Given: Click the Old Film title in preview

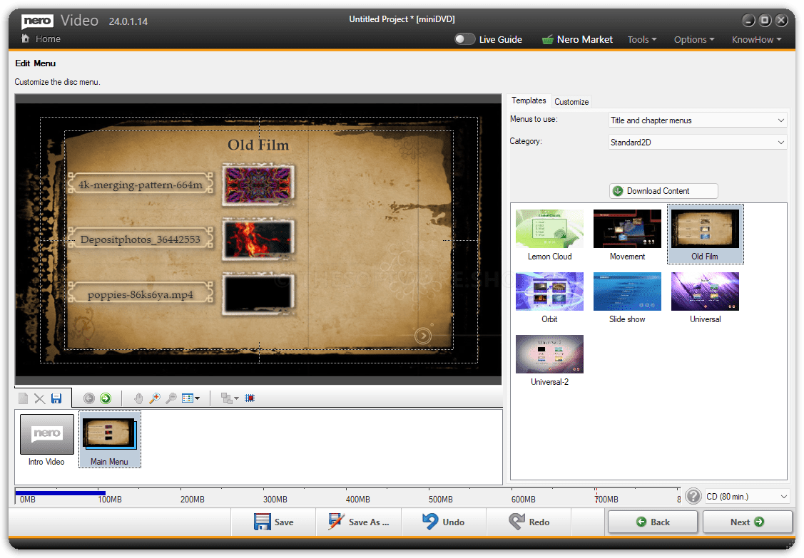Looking at the screenshot, I should tap(258, 145).
